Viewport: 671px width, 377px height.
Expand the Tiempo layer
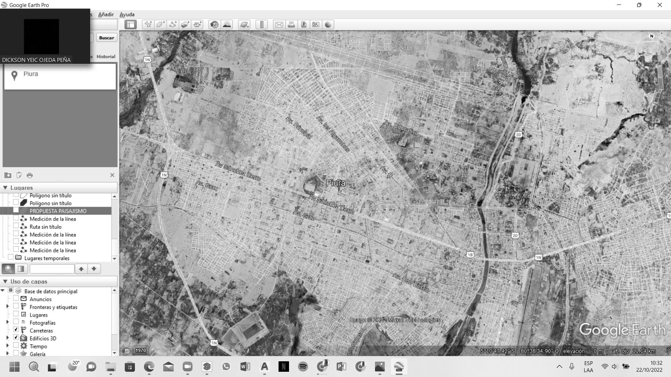coord(7,345)
